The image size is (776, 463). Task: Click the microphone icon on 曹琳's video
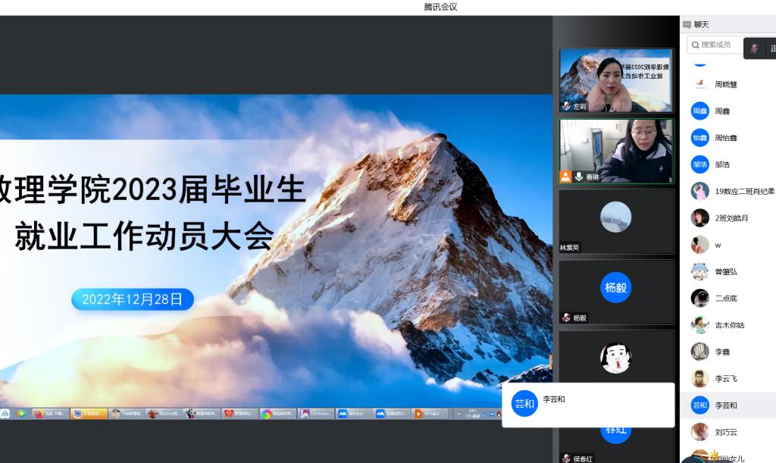pos(579,177)
